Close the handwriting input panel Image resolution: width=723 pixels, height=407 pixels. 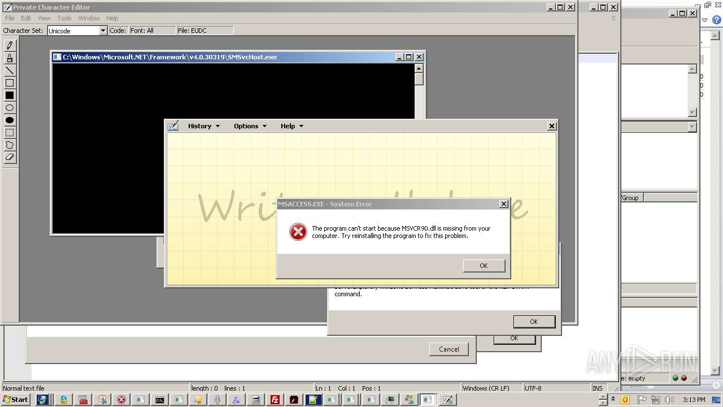(x=552, y=126)
